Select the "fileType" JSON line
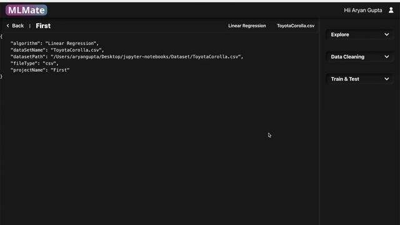The height and width of the screenshot is (225, 400). pos(34,63)
